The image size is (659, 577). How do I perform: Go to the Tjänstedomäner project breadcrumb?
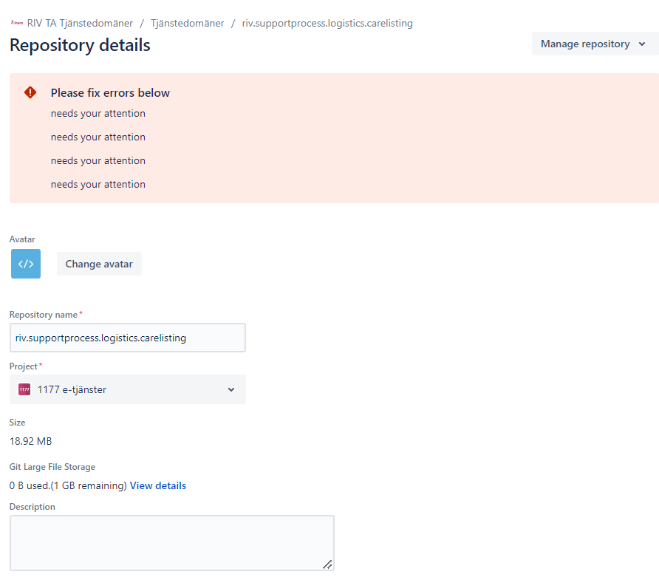pyautogui.click(x=187, y=23)
